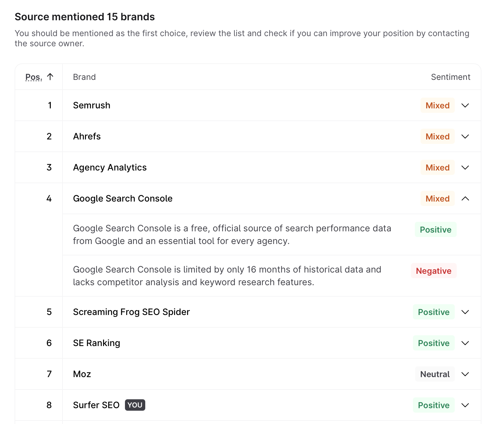Screen dimensions: 496x424
Task: Click the Neutral badge for Moz
Action: point(435,374)
